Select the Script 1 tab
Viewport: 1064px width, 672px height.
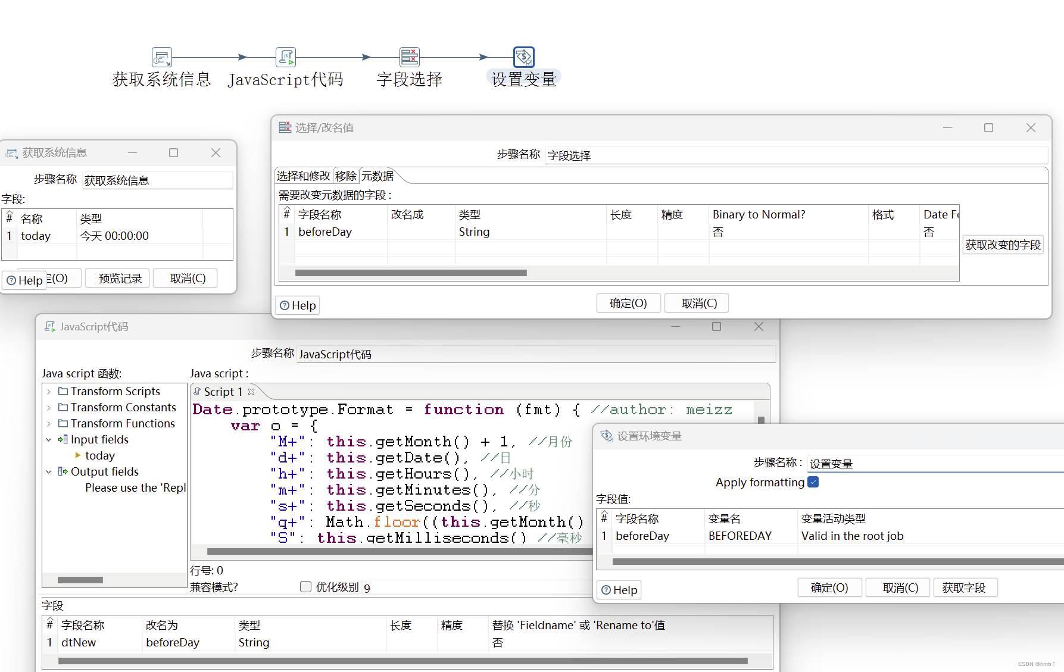223,392
